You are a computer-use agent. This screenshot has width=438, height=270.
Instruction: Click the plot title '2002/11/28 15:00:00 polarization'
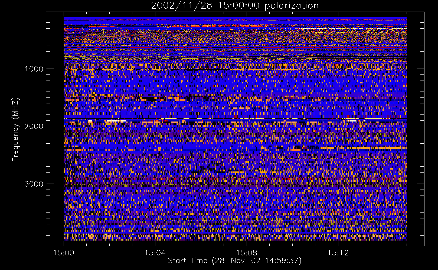pyautogui.click(x=235, y=6)
